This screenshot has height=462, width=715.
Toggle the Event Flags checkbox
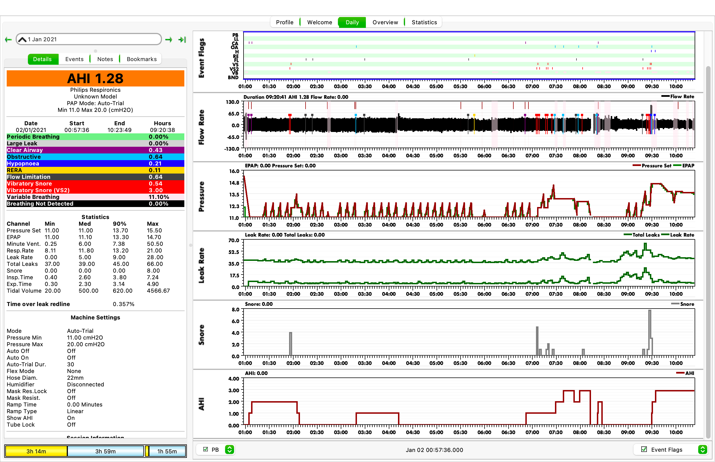pos(644,449)
